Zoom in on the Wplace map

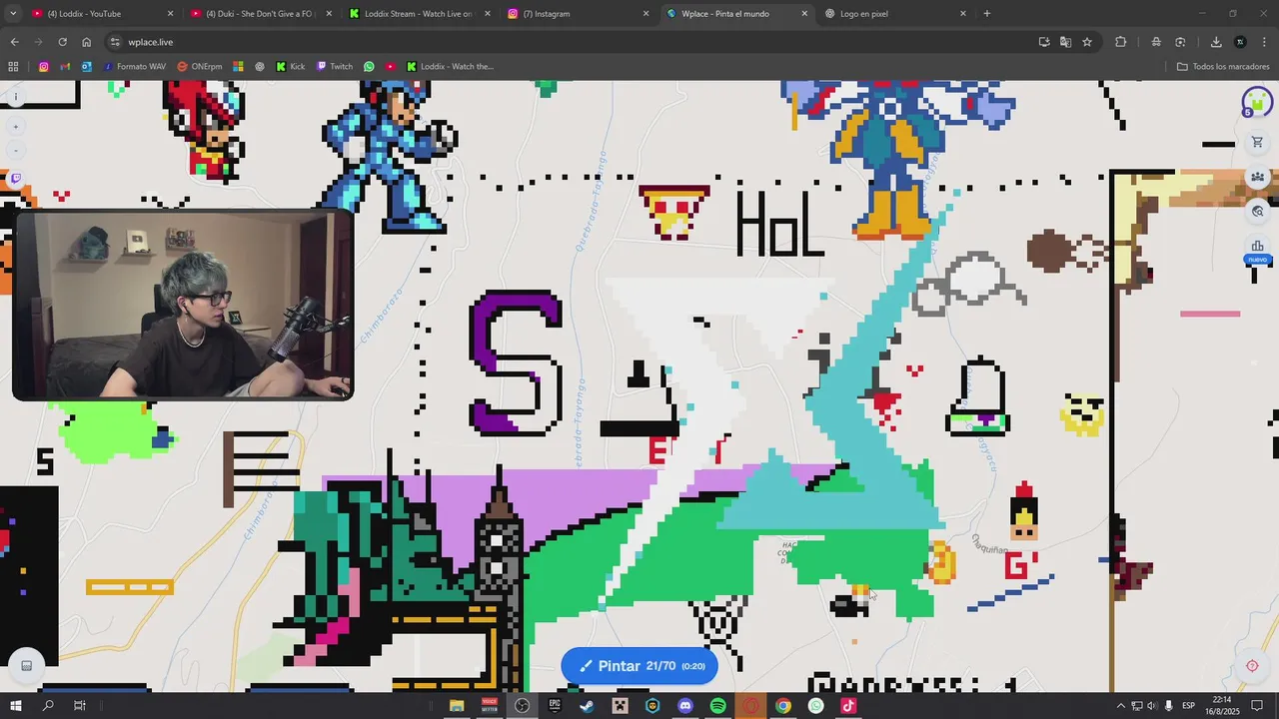pyautogui.click(x=15, y=127)
